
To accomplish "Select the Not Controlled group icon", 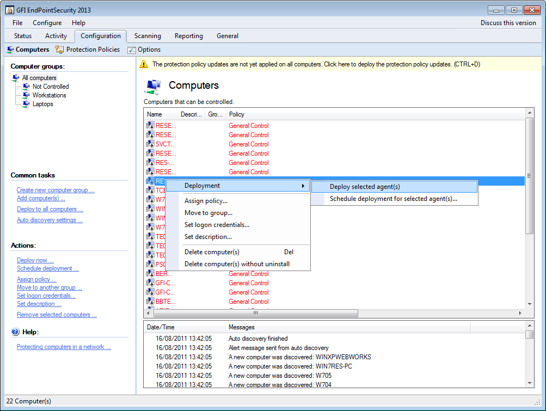I will click(26, 87).
